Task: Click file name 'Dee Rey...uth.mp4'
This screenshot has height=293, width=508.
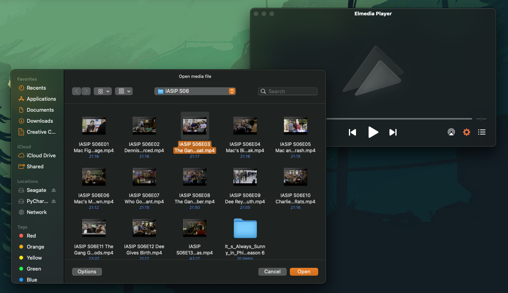Action: tap(245, 202)
